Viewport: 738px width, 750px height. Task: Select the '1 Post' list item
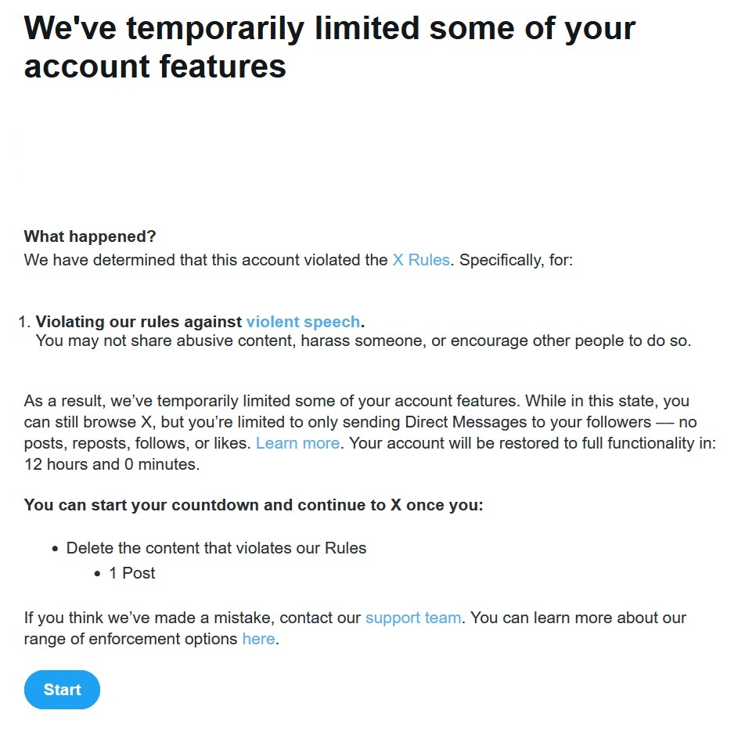point(131,573)
